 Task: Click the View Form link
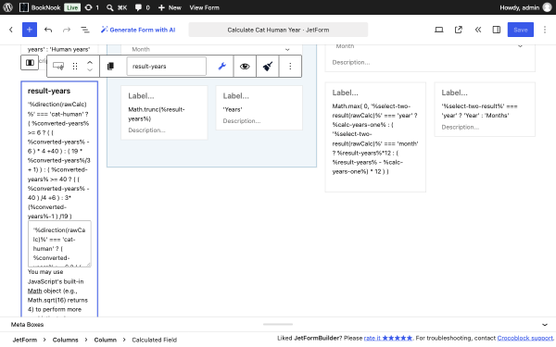pos(204,7)
